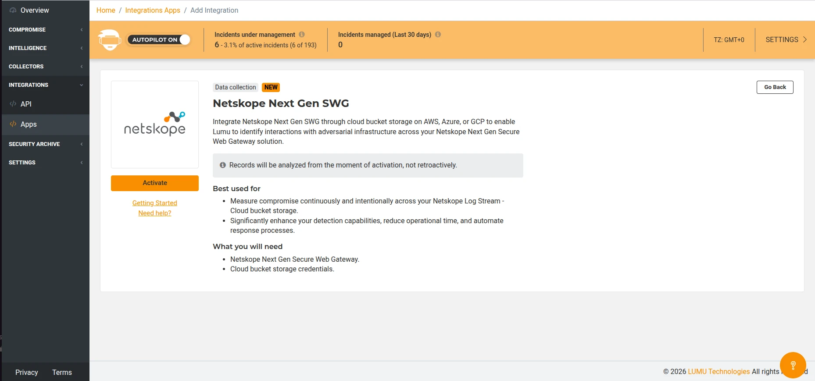Open Settings in the left sidebar
Image resolution: width=815 pixels, height=381 pixels.
point(45,163)
